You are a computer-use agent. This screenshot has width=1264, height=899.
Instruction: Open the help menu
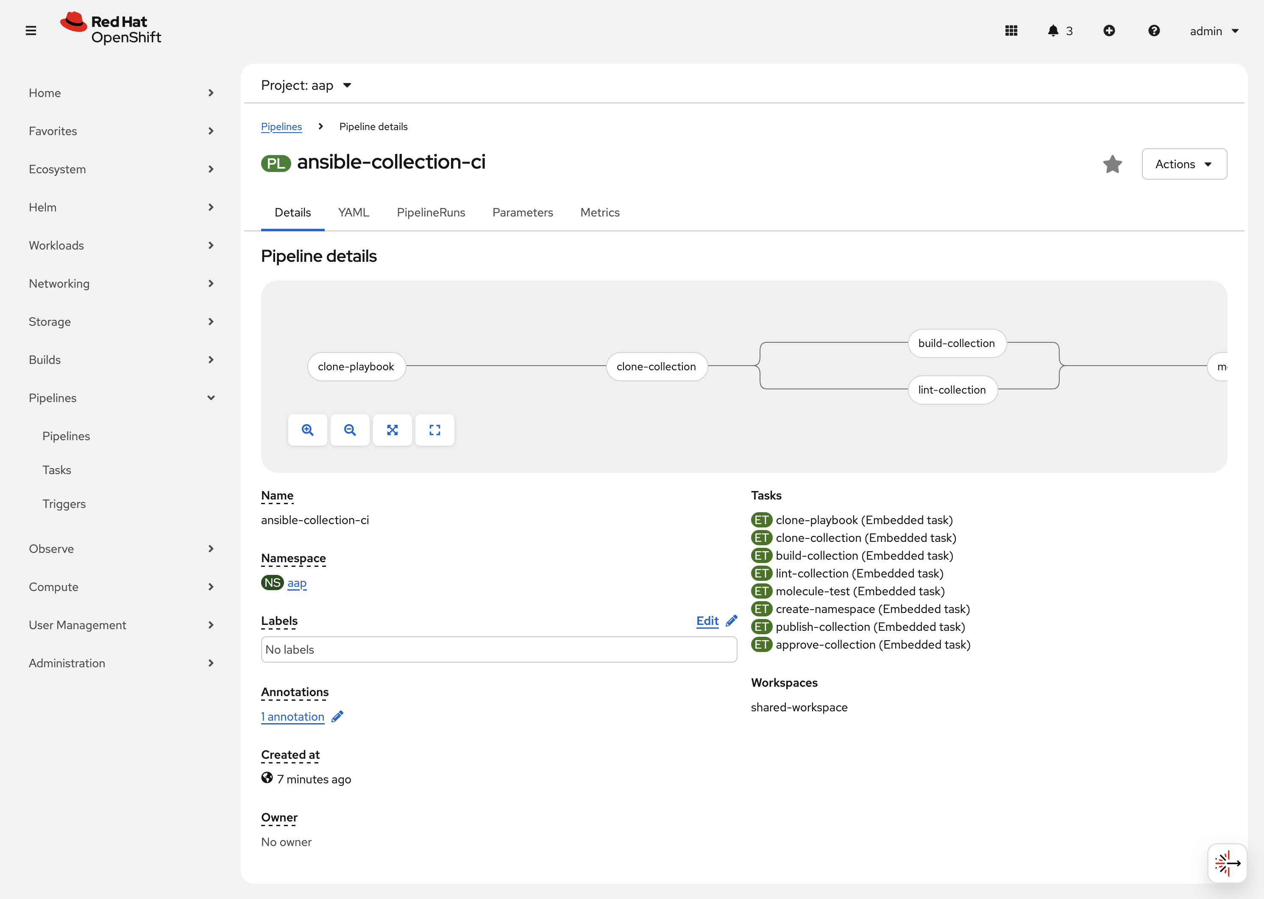(x=1154, y=31)
